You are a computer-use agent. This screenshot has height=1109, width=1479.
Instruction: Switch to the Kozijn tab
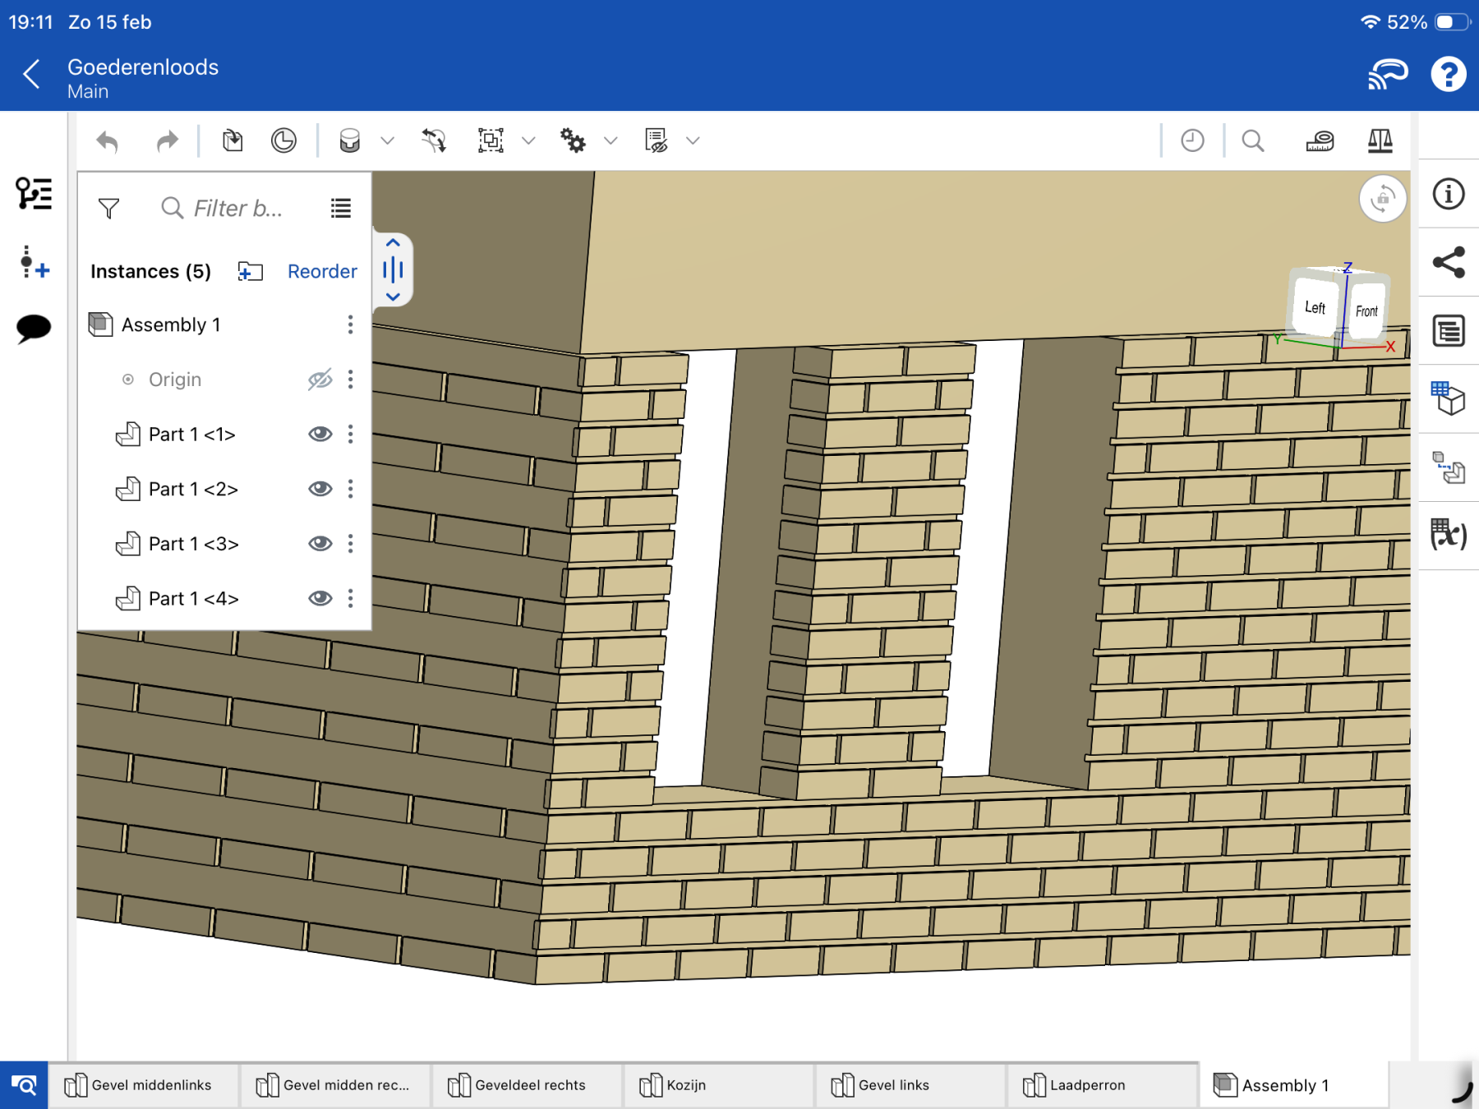685,1085
